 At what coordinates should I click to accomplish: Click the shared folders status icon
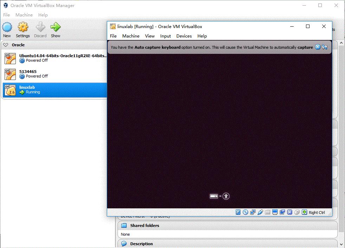[x=268, y=212]
